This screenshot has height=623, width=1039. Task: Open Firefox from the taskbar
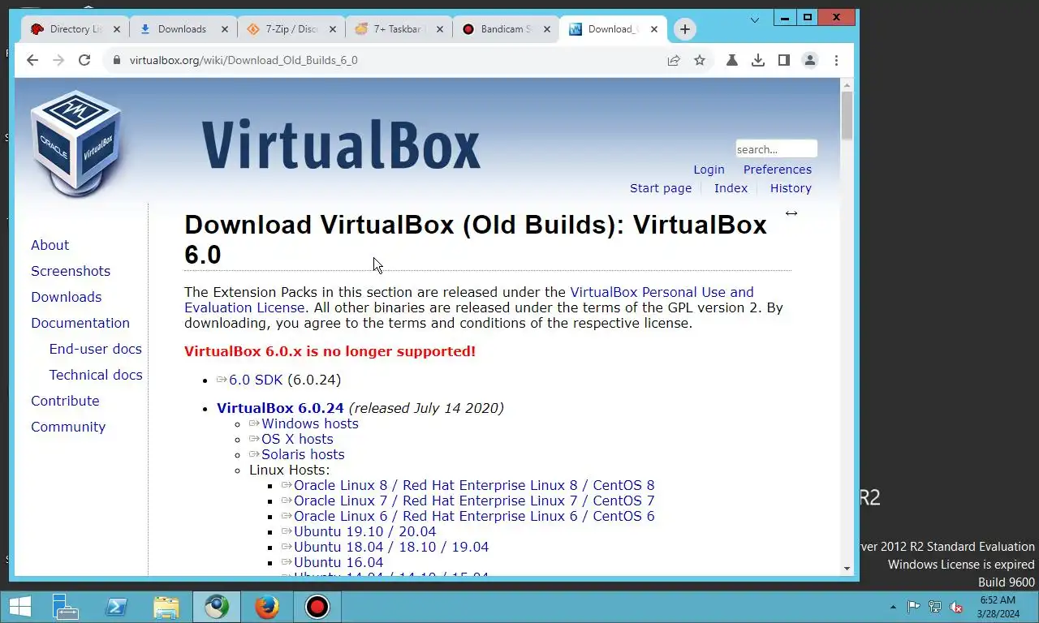point(267,607)
